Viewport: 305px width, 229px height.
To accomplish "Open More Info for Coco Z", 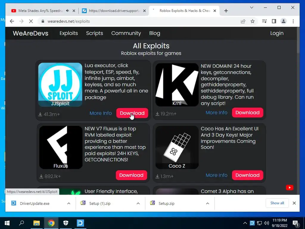I will tap(217, 175).
